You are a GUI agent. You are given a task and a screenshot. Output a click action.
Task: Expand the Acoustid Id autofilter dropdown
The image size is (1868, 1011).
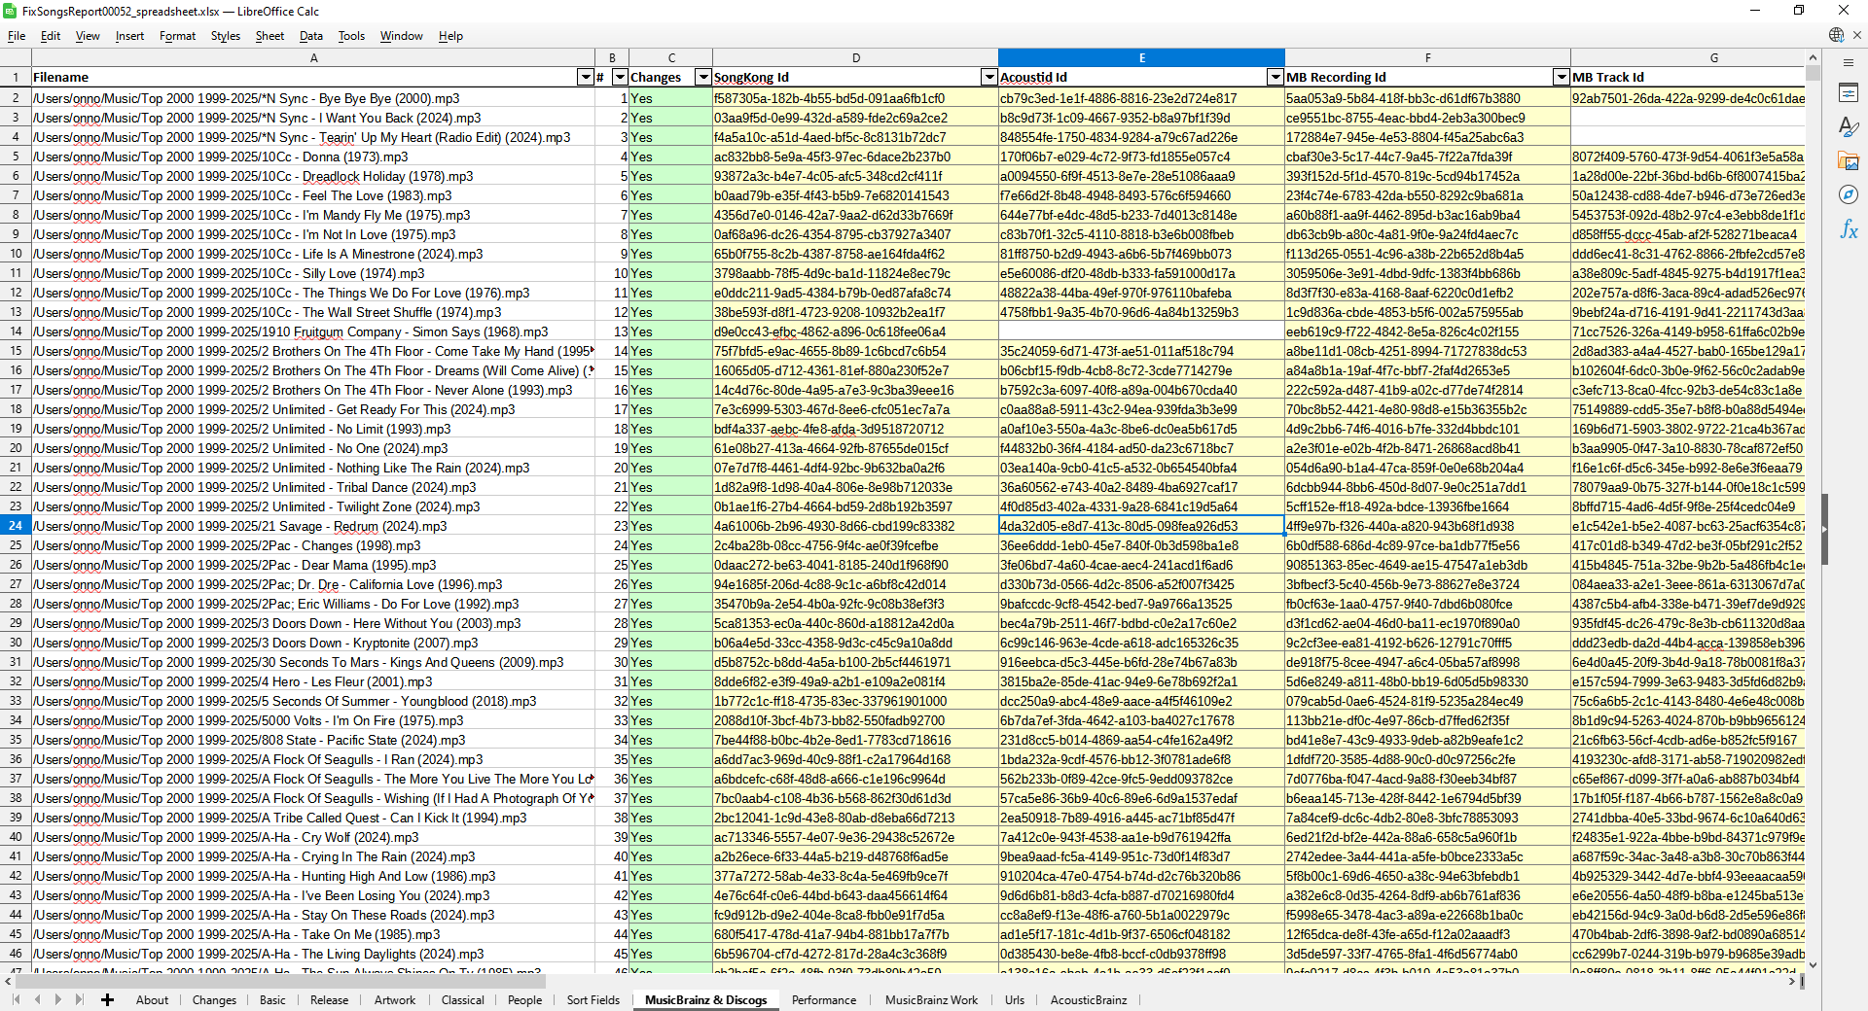click(1275, 77)
